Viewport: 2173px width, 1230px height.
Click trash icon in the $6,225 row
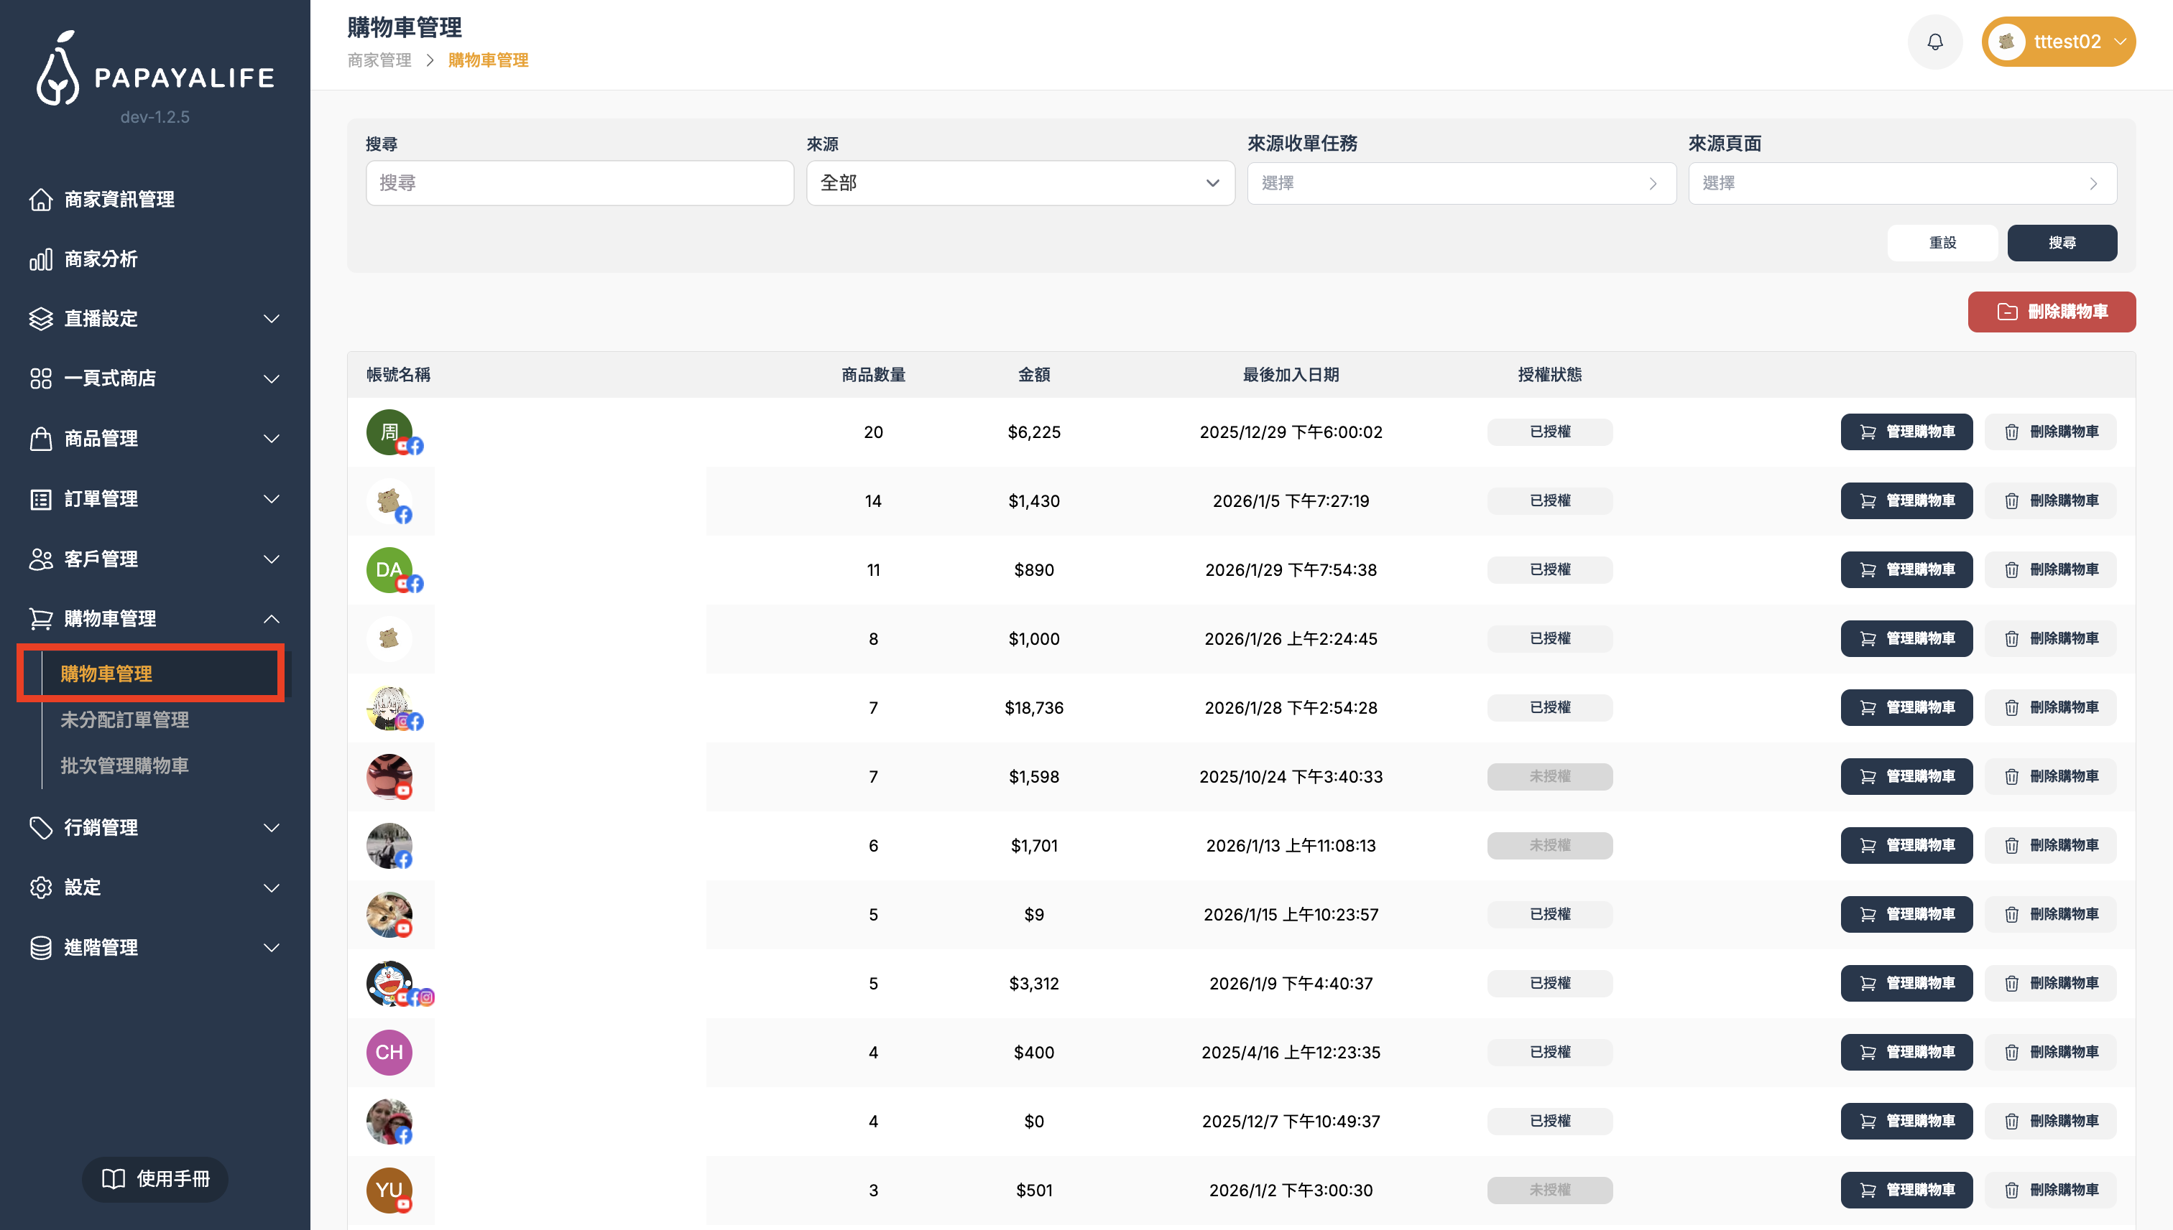point(2011,432)
